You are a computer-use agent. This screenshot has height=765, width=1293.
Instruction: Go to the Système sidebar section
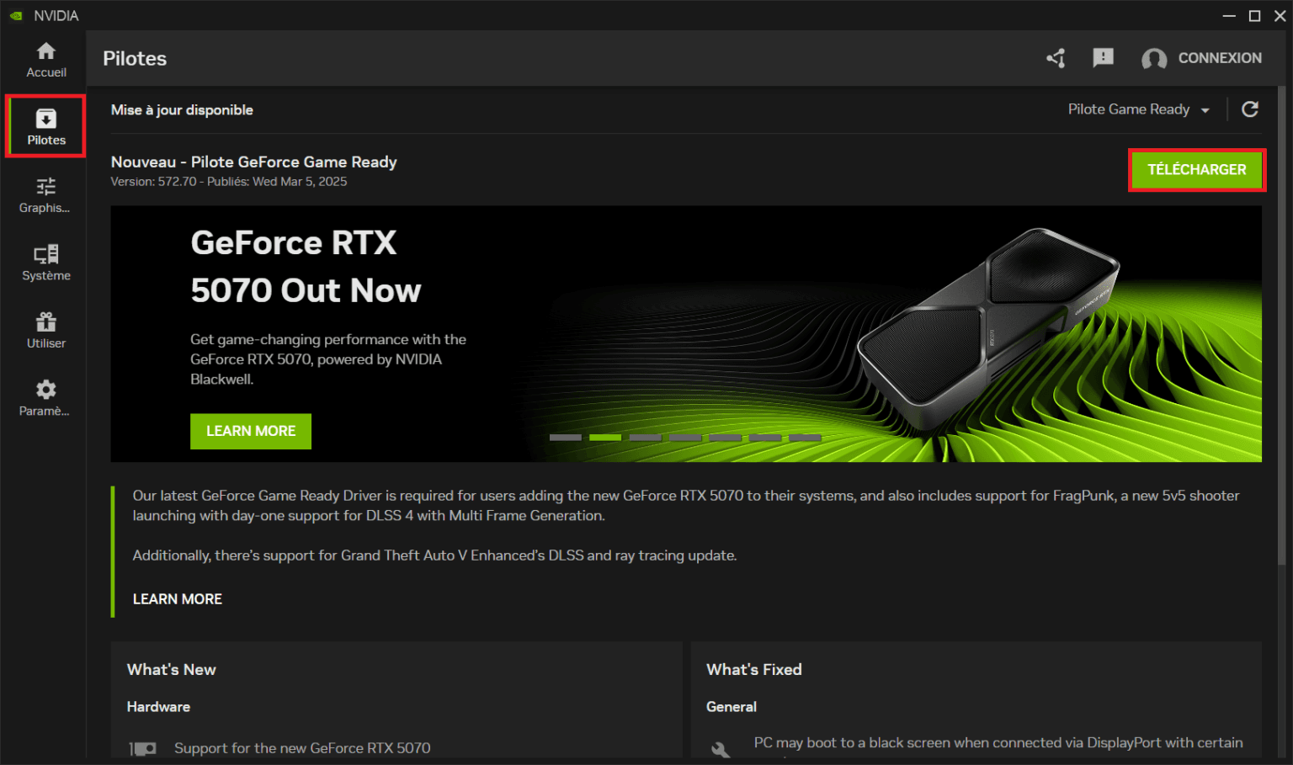coord(45,263)
